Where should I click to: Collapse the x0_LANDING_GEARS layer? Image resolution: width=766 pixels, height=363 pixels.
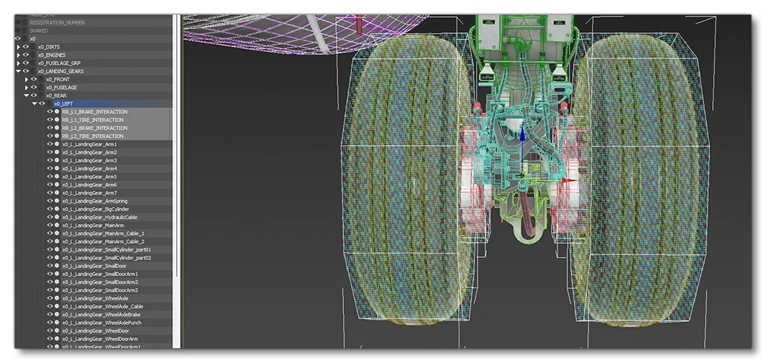coord(18,71)
